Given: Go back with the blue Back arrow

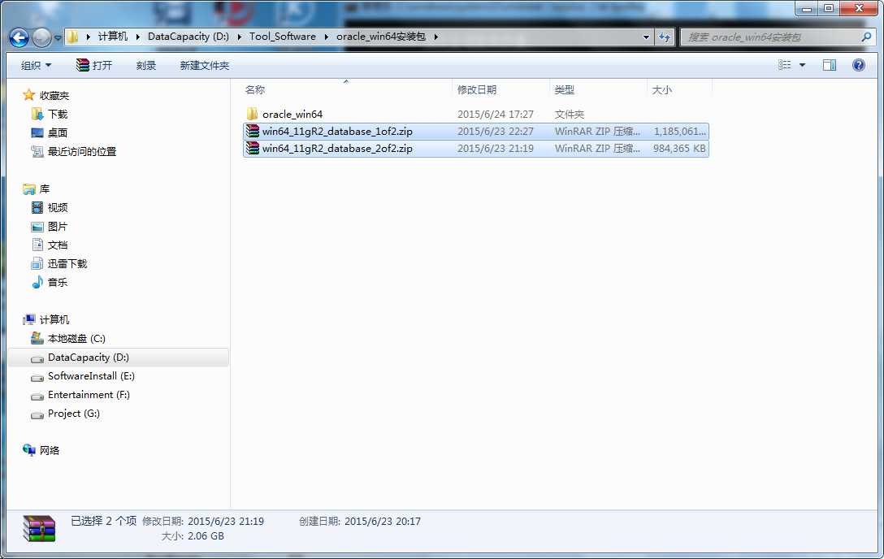Looking at the screenshot, I should click(19, 37).
